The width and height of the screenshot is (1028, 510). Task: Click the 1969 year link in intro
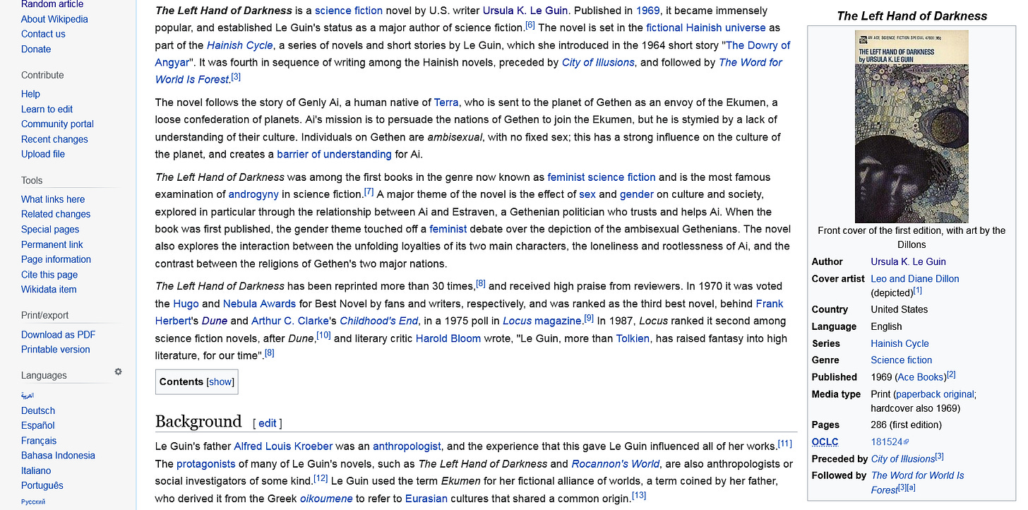[648, 11]
